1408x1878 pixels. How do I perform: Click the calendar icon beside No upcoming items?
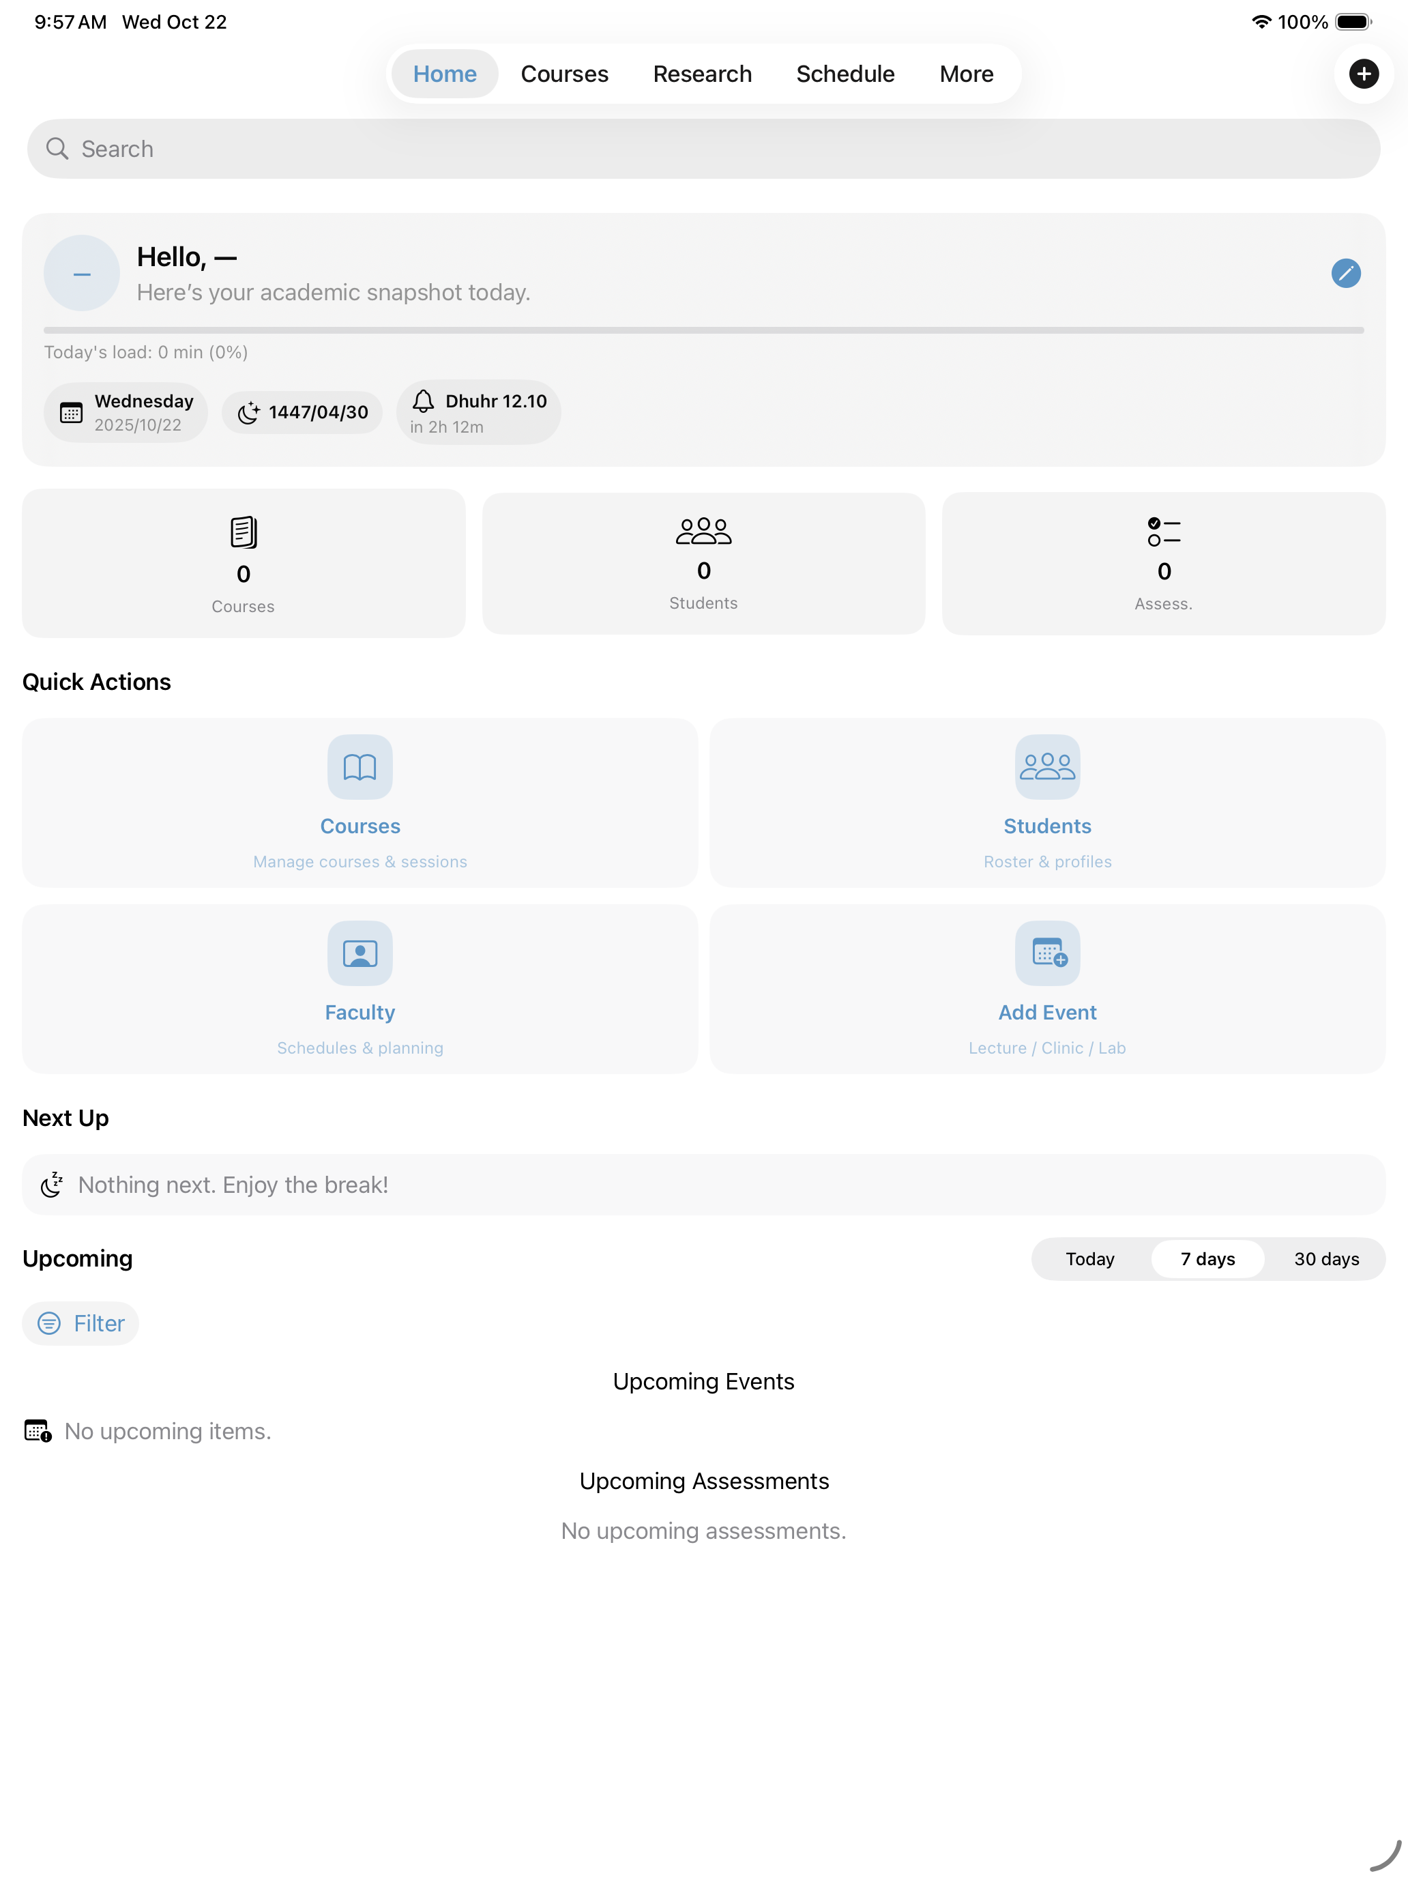point(38,1432)
